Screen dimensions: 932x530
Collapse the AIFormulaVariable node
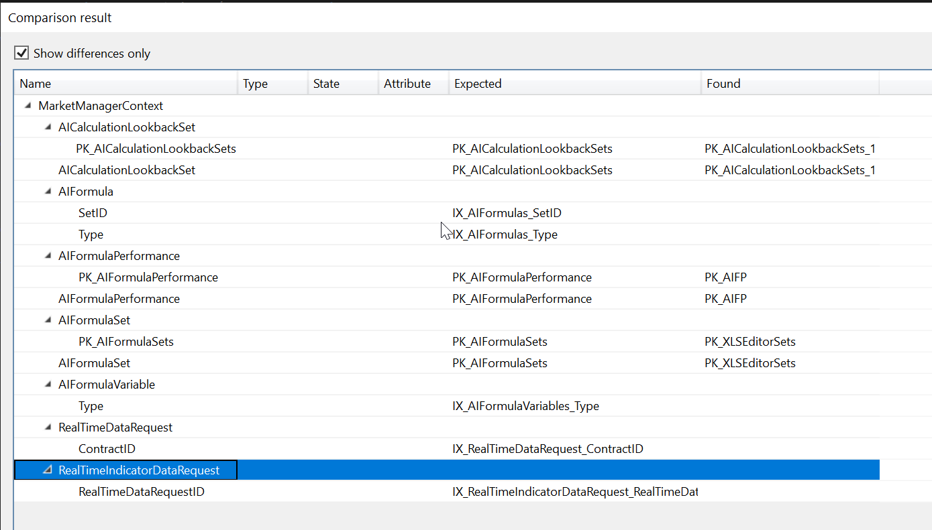point(47,384)
